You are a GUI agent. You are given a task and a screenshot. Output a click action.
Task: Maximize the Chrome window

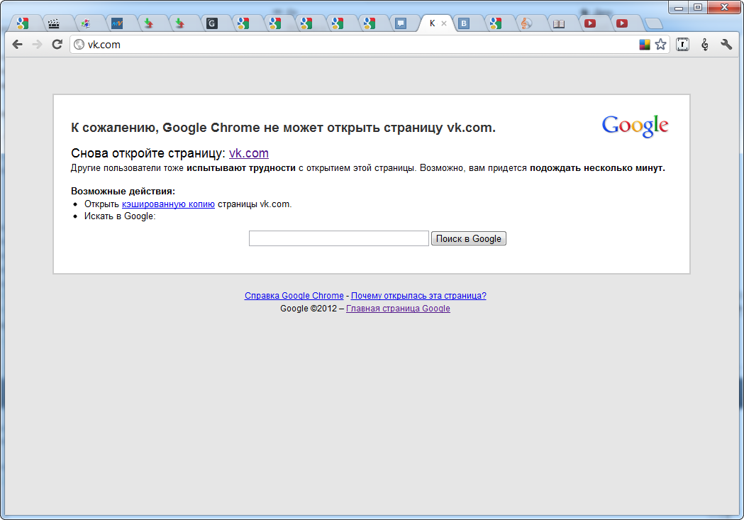697,7
